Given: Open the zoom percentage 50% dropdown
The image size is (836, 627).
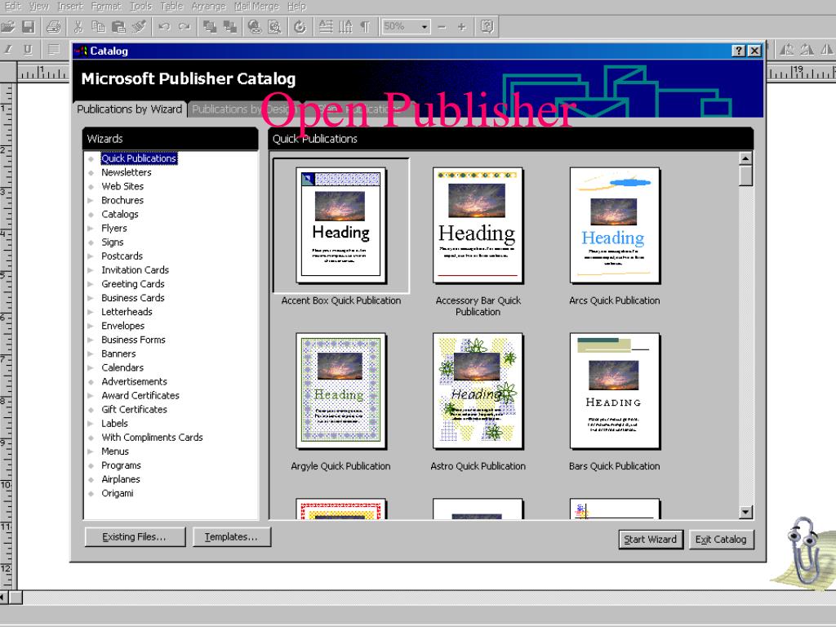Looking at the screenshot, I should point(425,26).
